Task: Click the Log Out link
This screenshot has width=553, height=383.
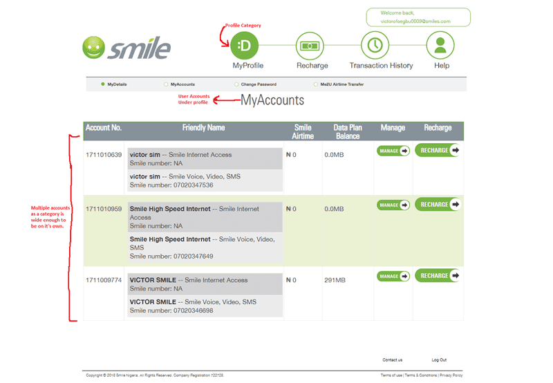Action: click(x=439, y=360)
